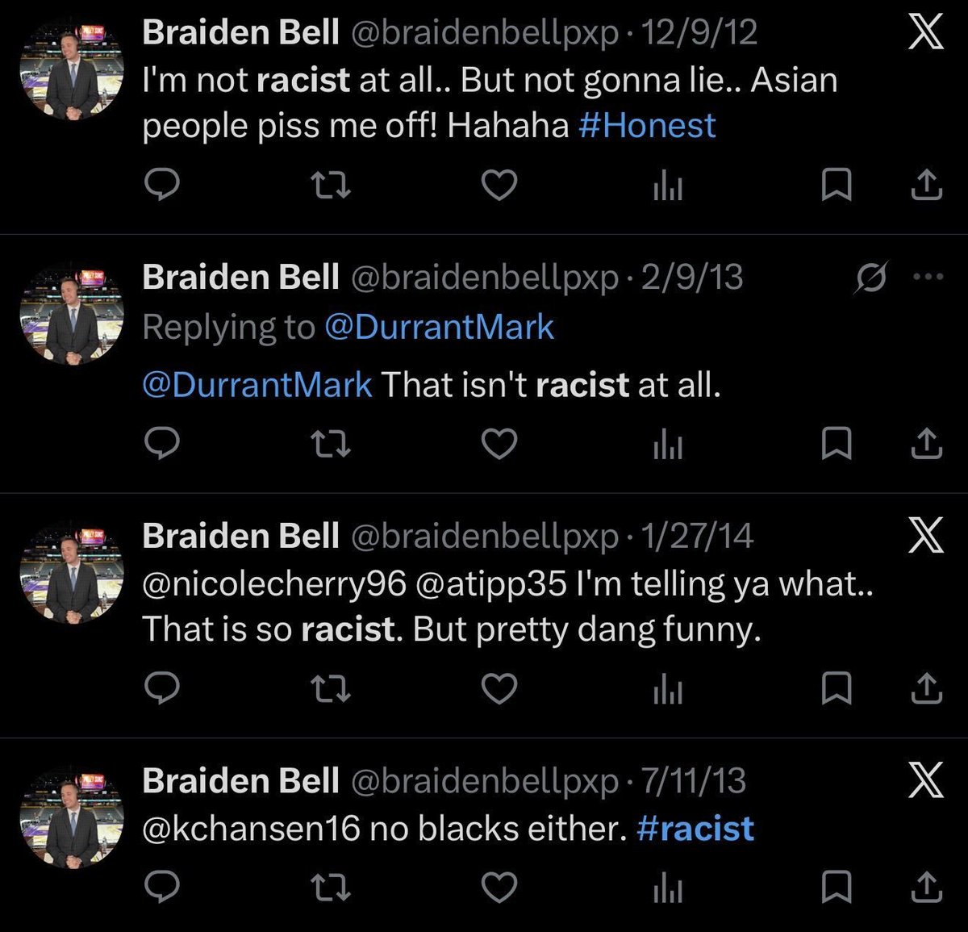Repost the 12/9/12 tweet
The width and height of the screenshot is (968, 932).
[x=330, y=186]
